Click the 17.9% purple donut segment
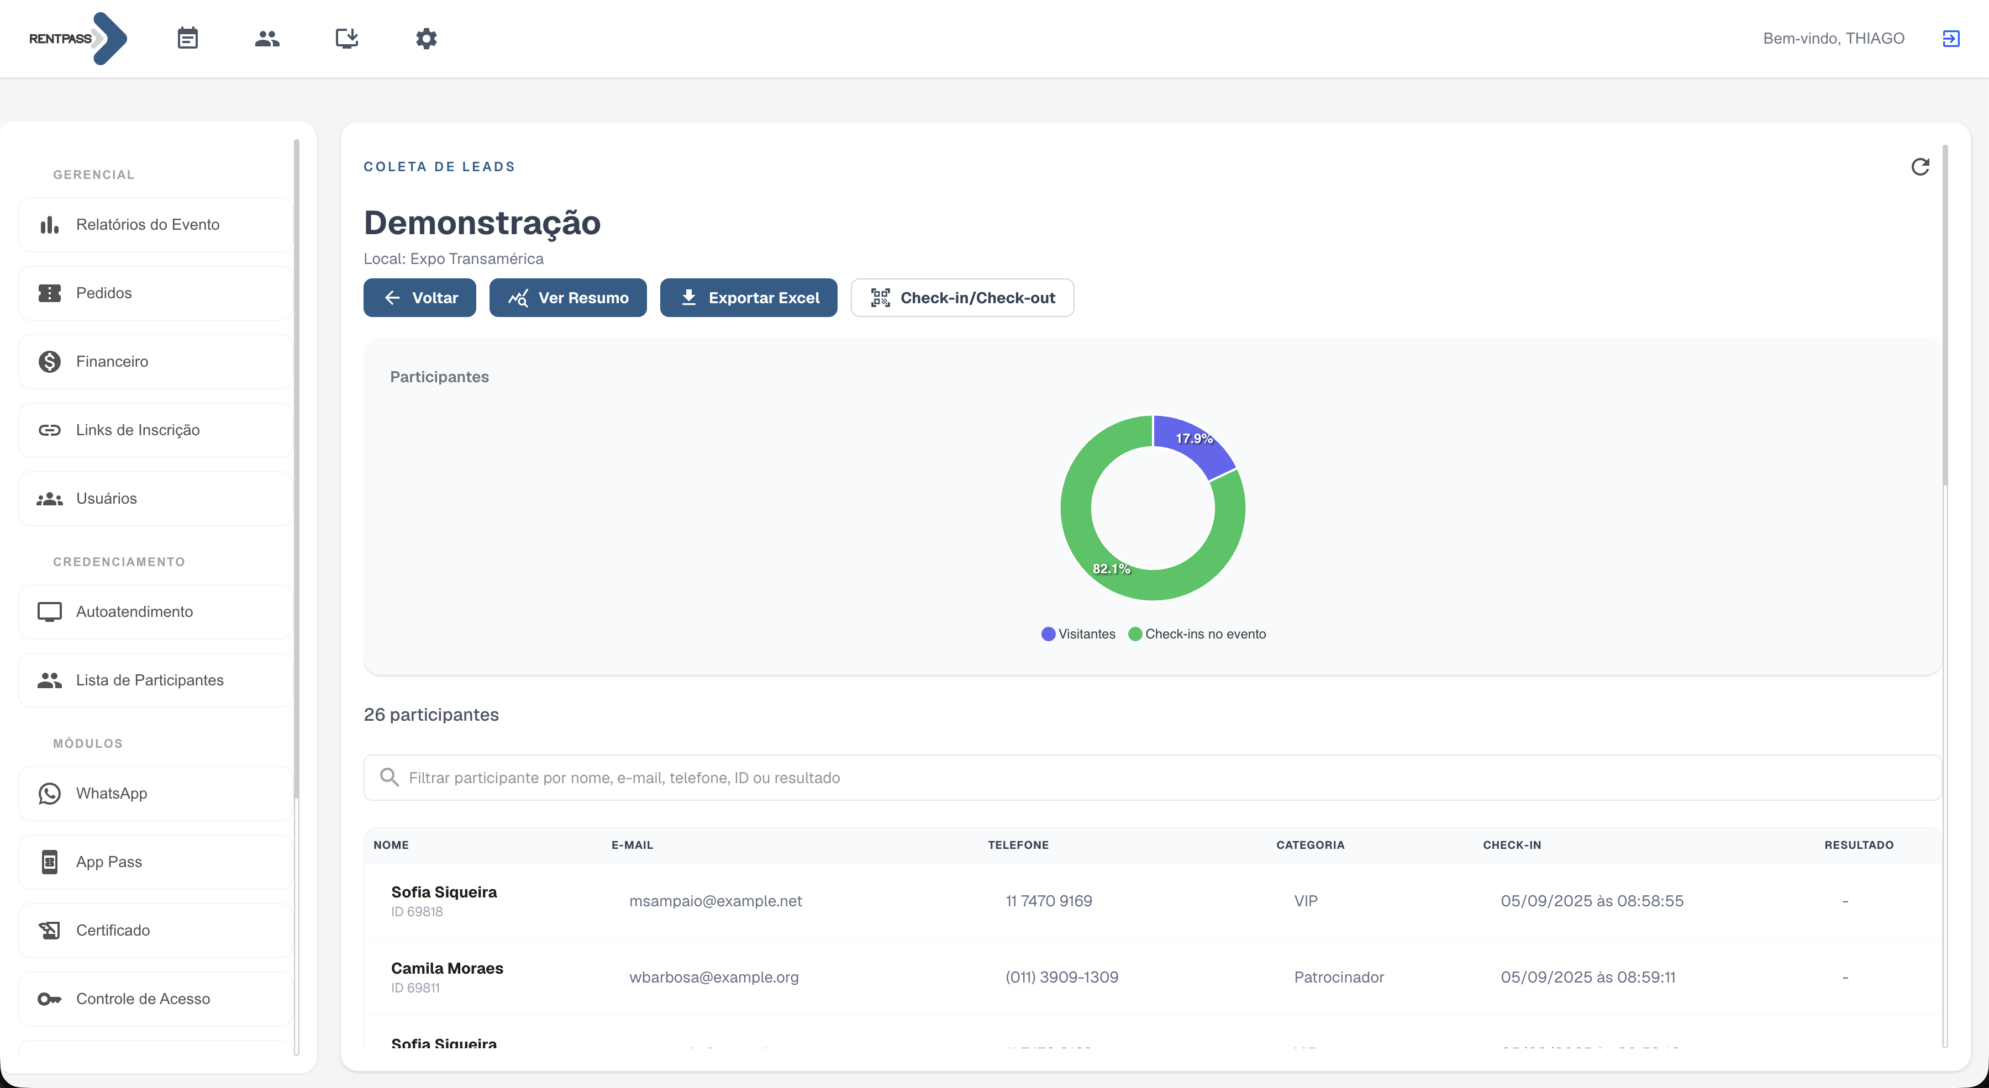 click(1194, 443)
